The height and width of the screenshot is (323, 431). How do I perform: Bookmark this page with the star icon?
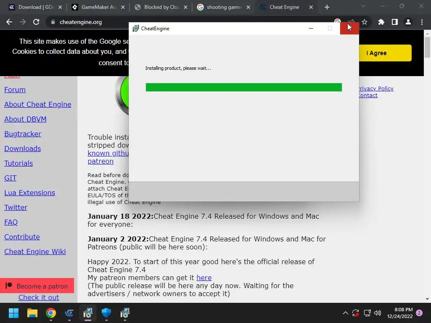pos(364,22)
